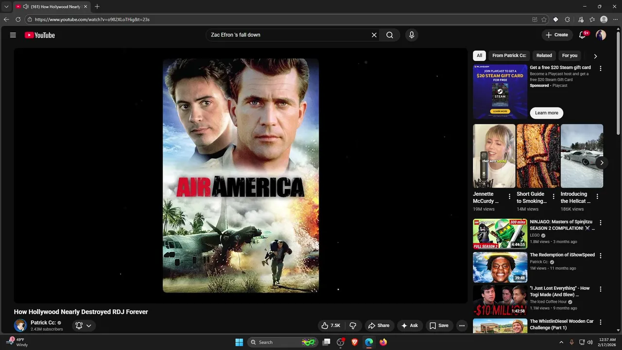This screenshot has width=622, height=350.
Task: Open "I Just Lost Everything" video title
Action: 559,292
